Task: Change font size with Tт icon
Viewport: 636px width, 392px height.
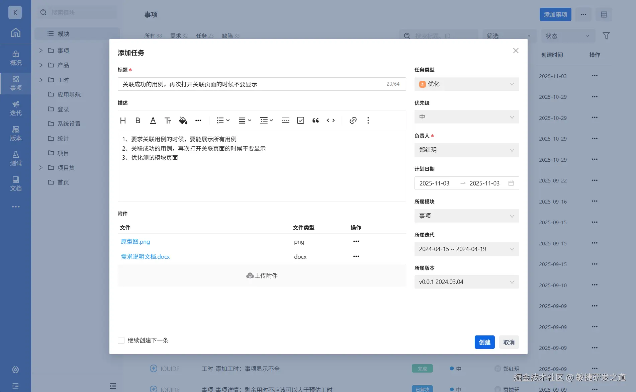Action: coord(168,121)
